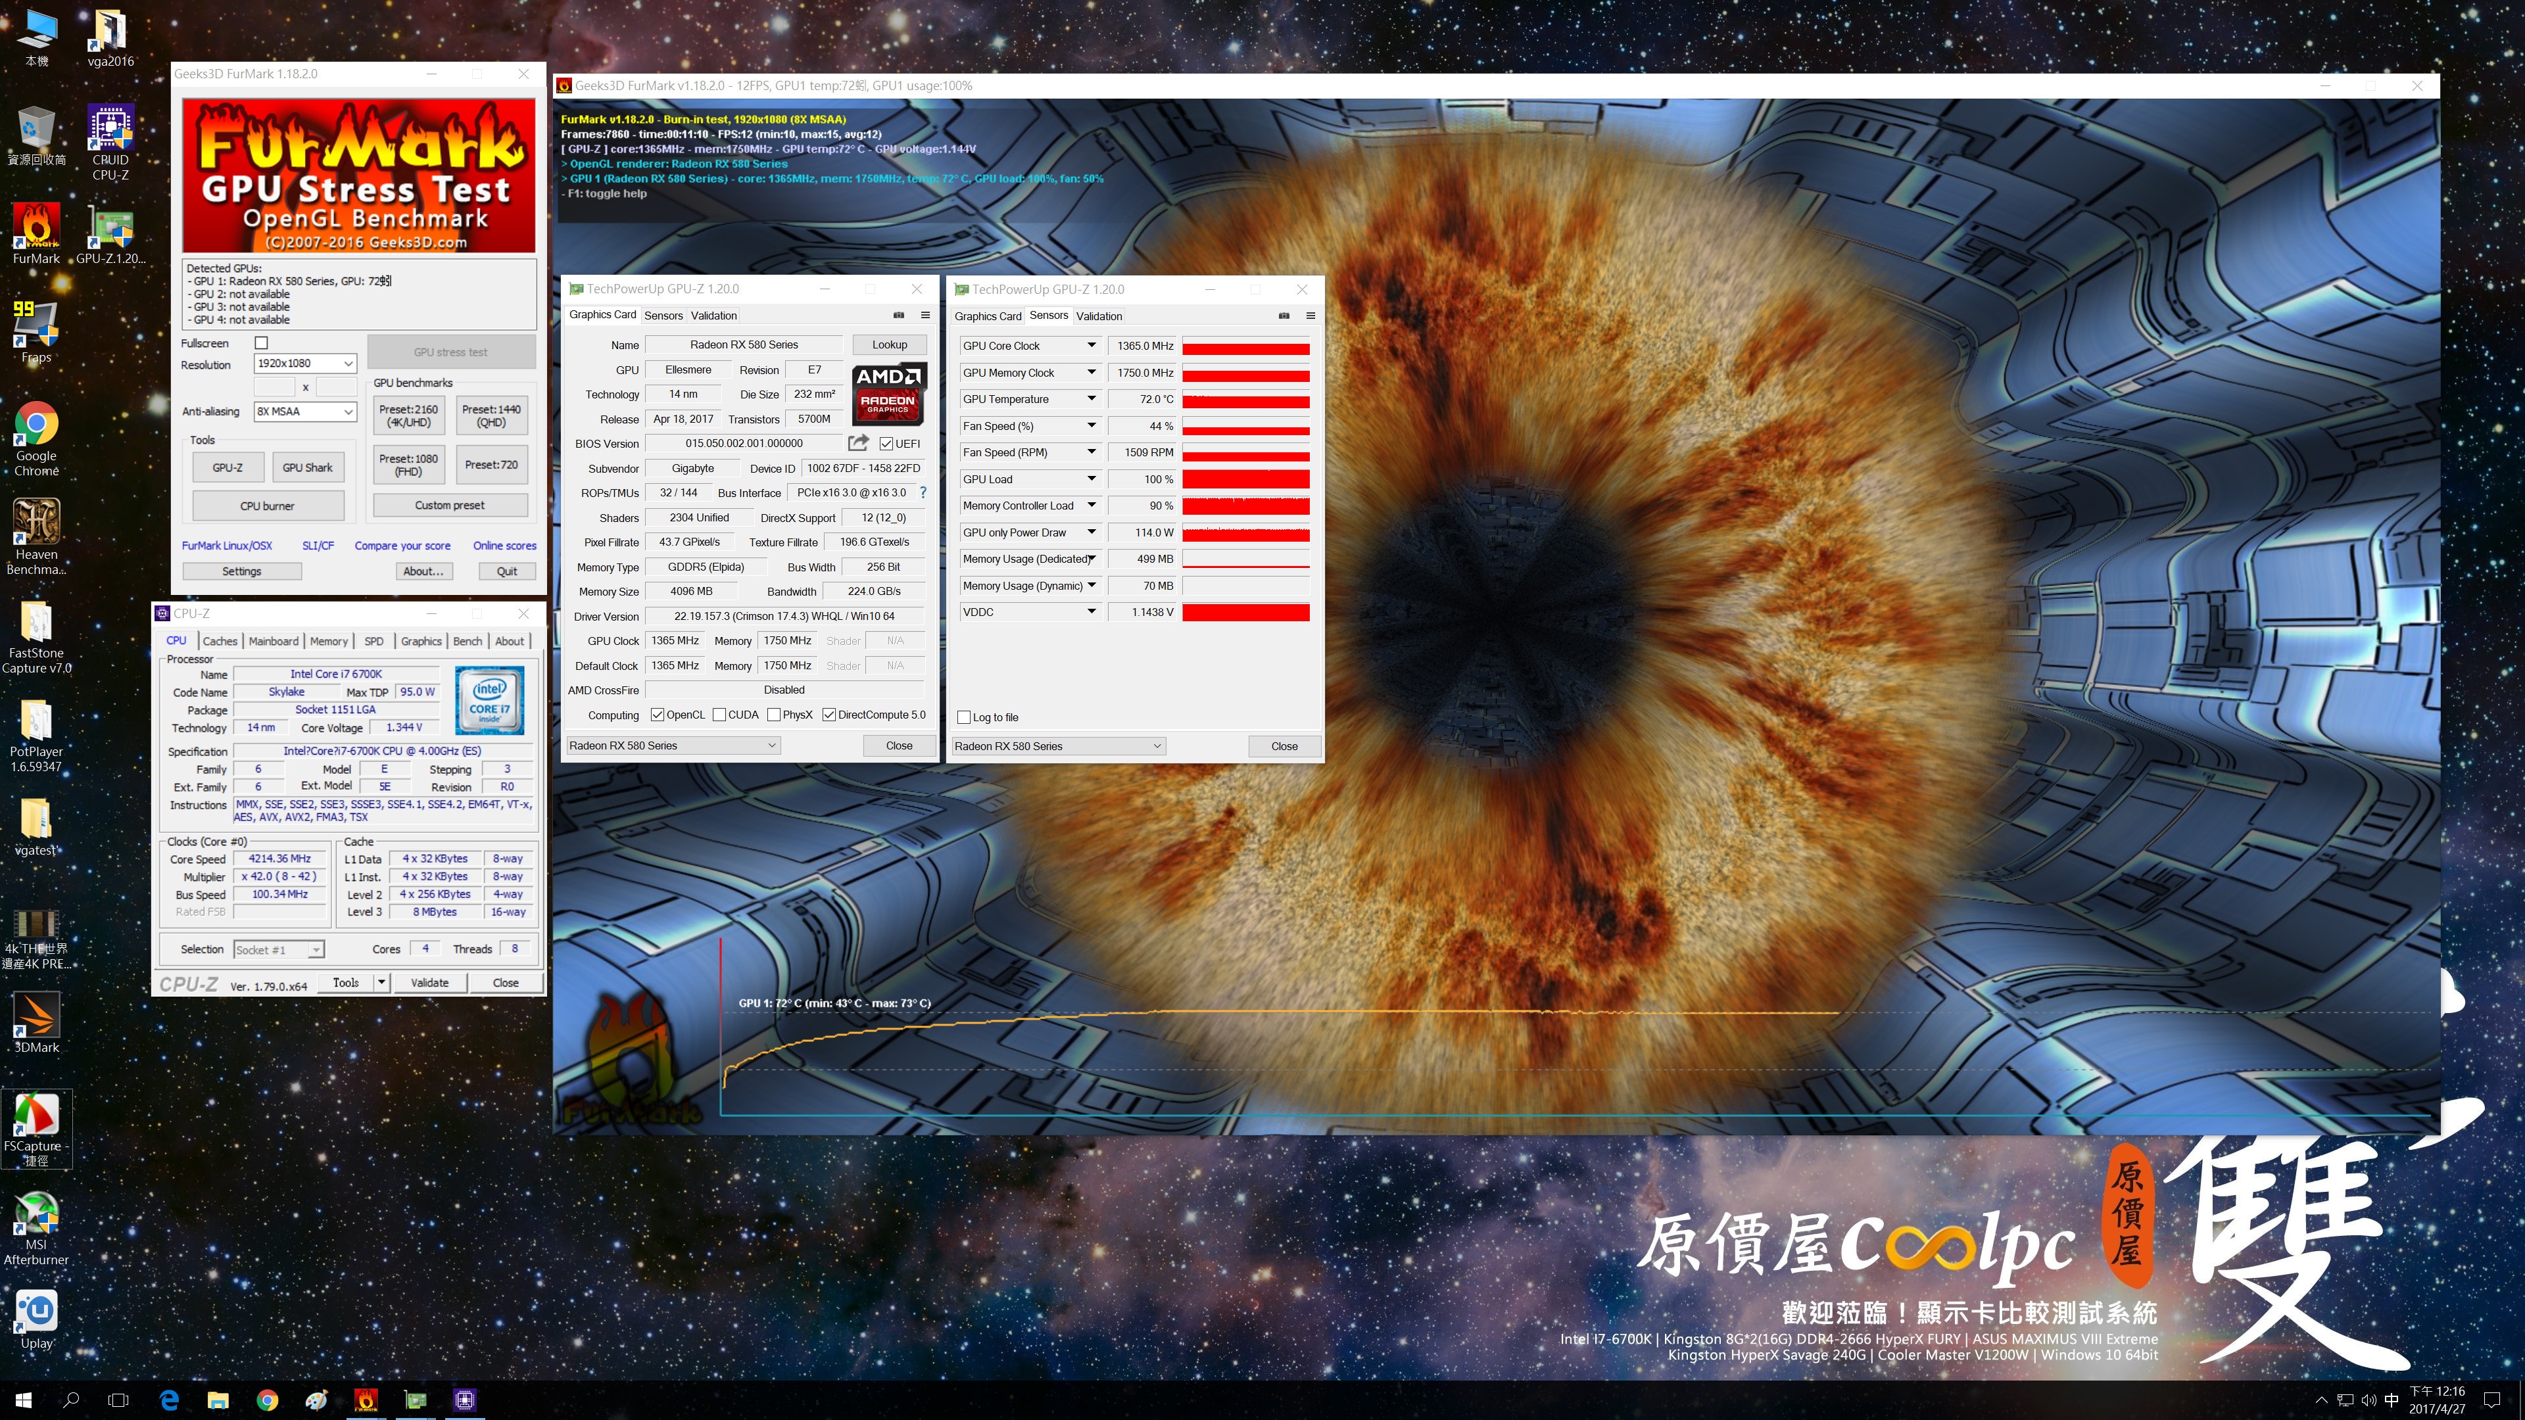
Task: Open the Compare your score link
Action: (403, 546)
